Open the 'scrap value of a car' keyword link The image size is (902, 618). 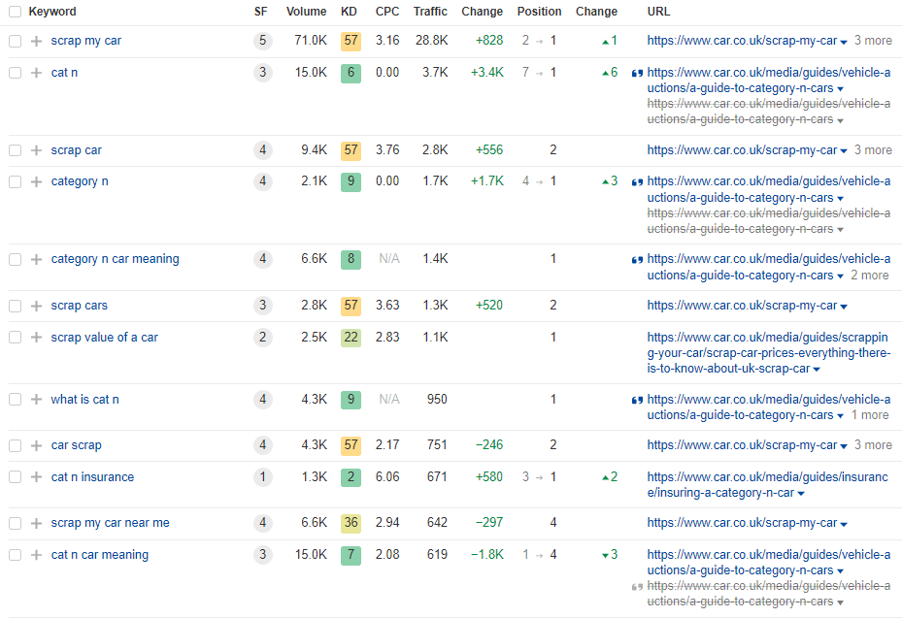(x=104, y=338)
